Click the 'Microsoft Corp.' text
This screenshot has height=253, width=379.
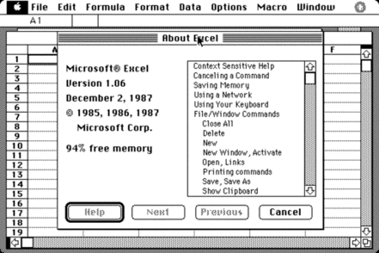tap(114, 128)
